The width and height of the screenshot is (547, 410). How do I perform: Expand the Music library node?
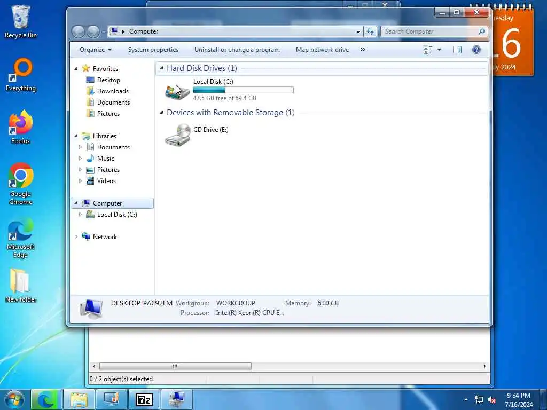pos(80,158)
